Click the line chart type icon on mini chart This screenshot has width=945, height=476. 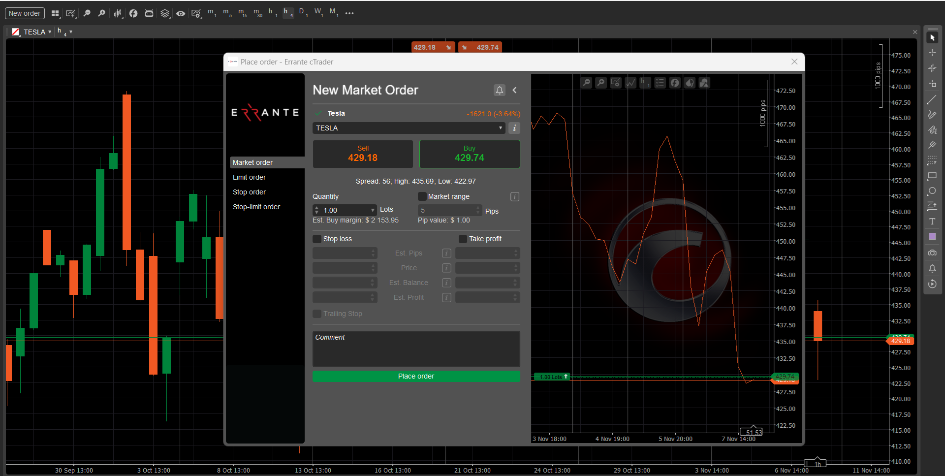click(630, 83)
